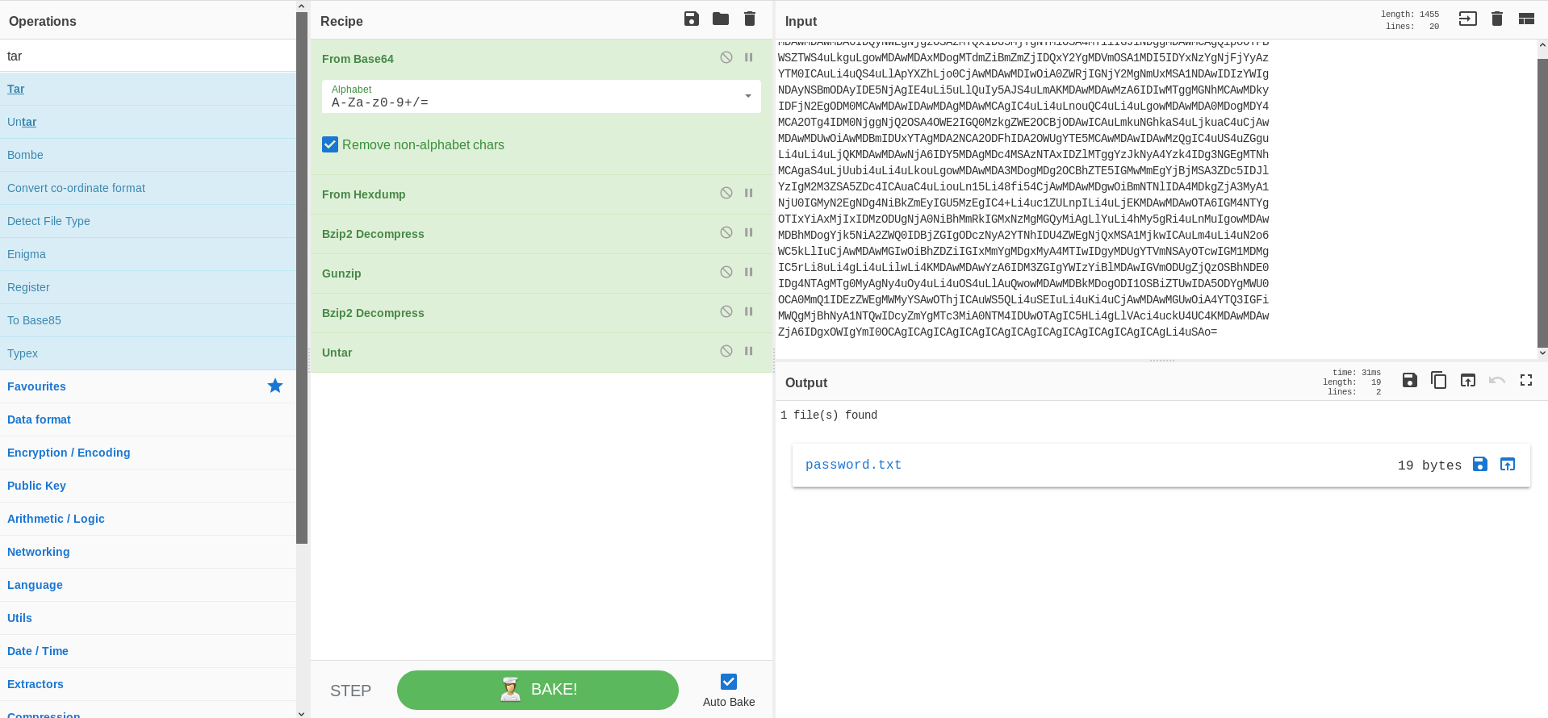
Task: Open the Base64 Alphabet dropdown
Action: pos(748,96)
